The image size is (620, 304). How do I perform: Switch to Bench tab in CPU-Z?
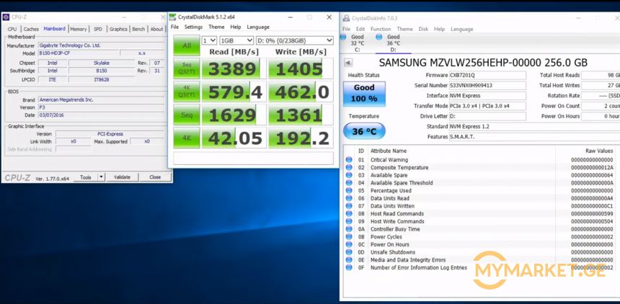[x=138, y=30]
